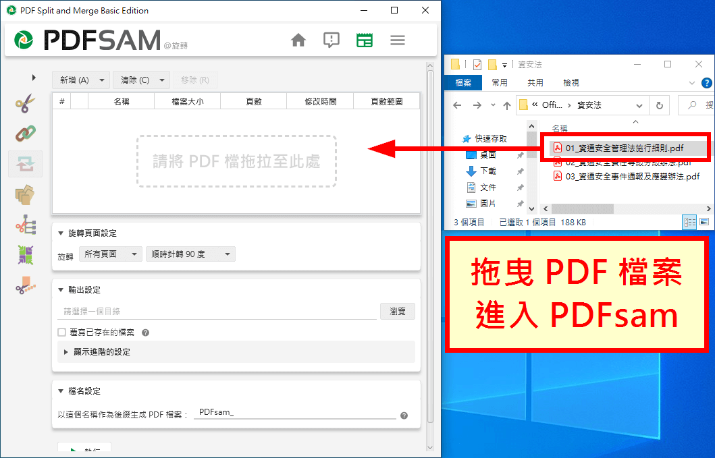This screenshot has width=715, height=458.
Task: Sort by 名稱 column header in PDFsam
Action: (122, 102)
